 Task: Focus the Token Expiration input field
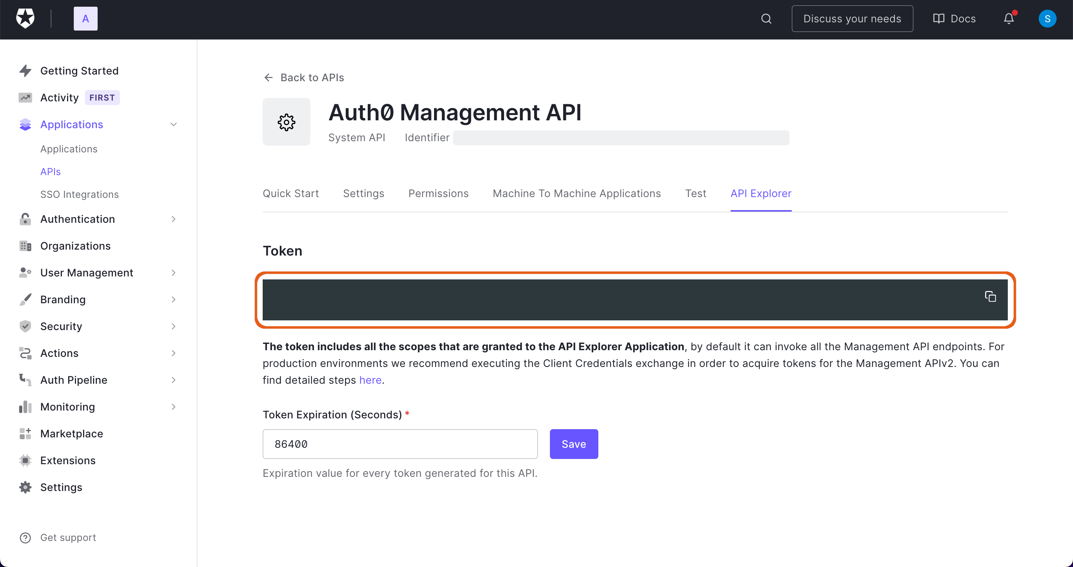pos(400,444)
